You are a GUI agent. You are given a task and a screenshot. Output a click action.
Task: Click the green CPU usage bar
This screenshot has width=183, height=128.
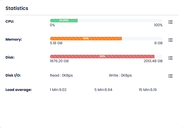pyautogui.click(x=64, y=20)
